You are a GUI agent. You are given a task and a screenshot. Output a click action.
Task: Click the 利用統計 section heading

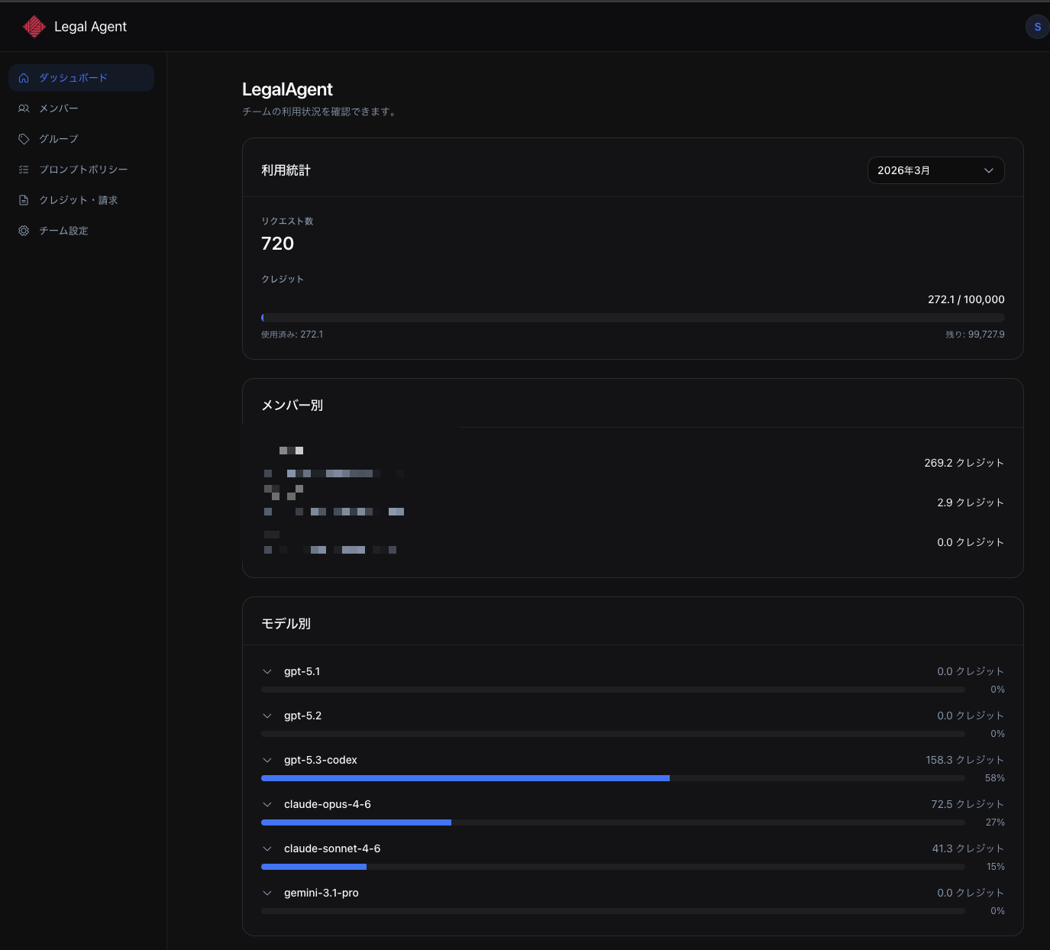(286, 170)
